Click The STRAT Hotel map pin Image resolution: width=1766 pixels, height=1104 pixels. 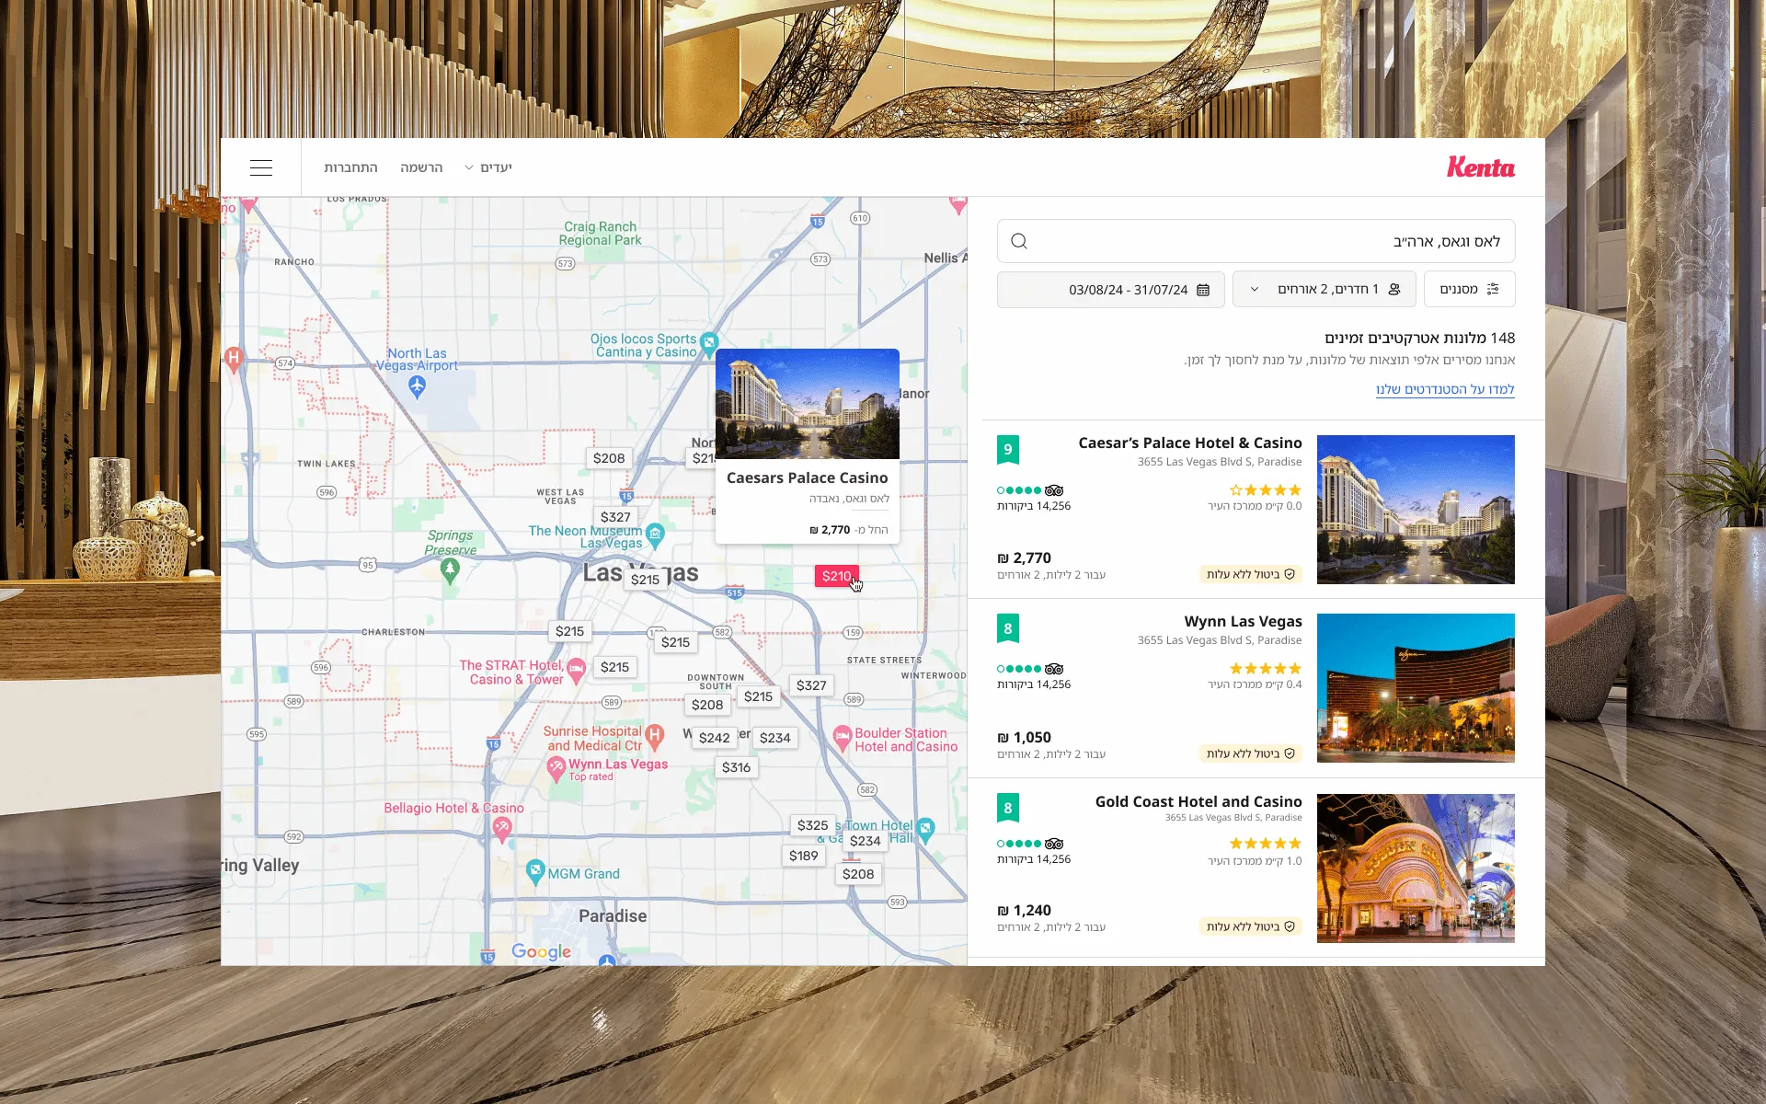point(577,669)
